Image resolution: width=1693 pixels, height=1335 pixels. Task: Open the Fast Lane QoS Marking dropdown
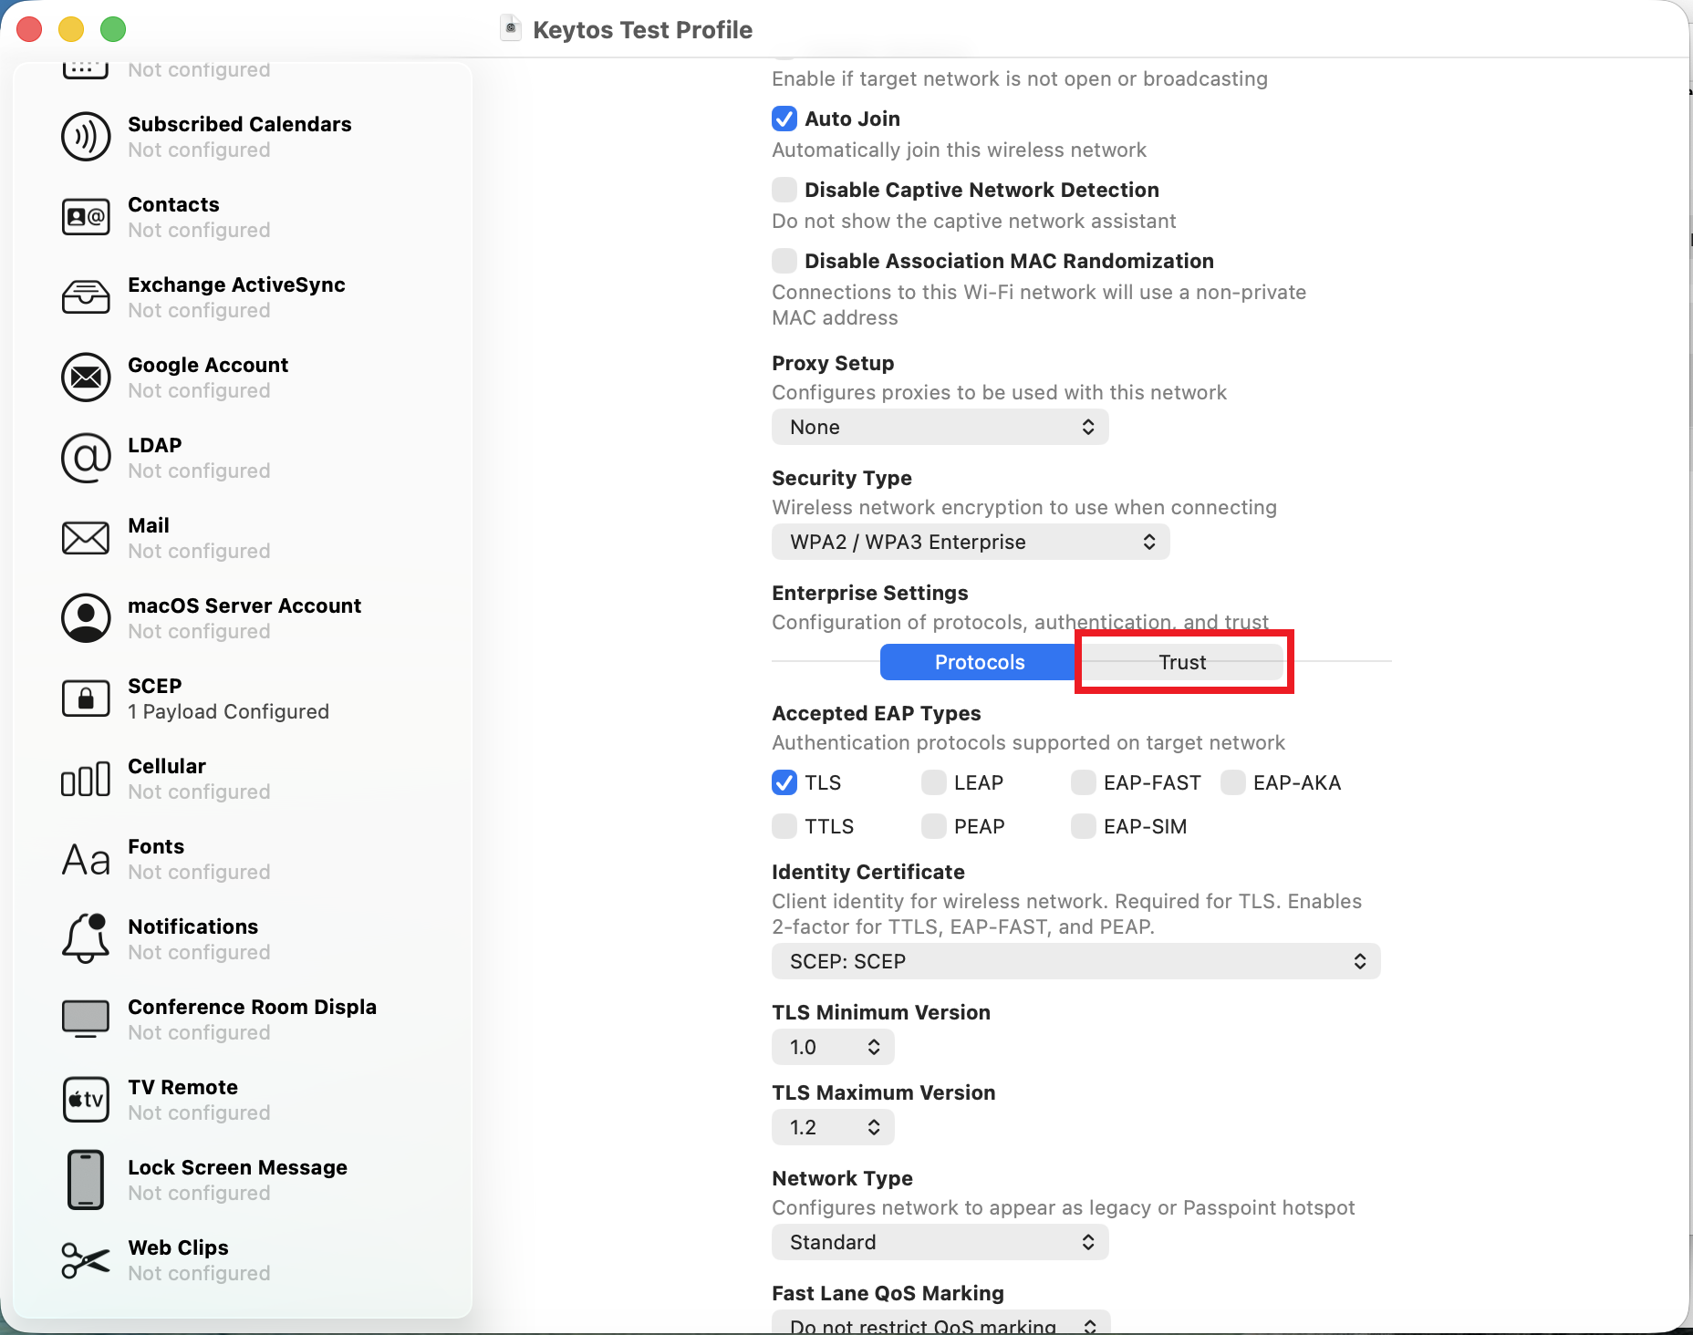[x=940, y=1324]
